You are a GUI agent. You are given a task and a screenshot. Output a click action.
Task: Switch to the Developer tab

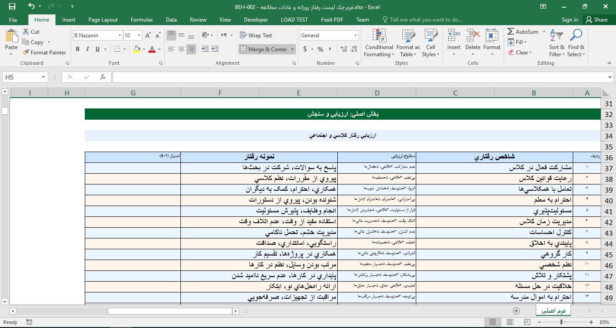pos(256,20)
